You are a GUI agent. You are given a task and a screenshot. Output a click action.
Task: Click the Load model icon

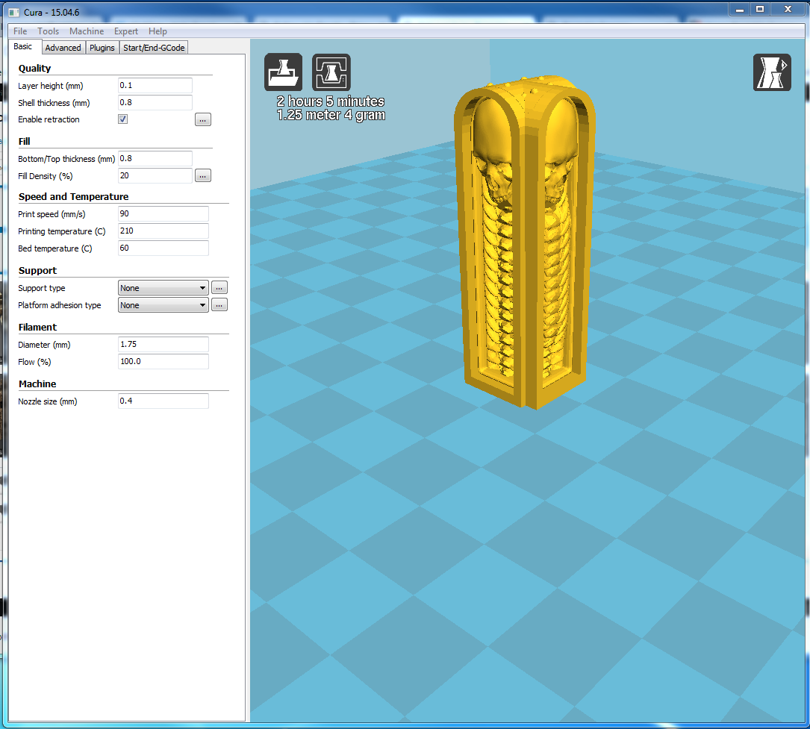pyautogui.click(x=283, y=72)
